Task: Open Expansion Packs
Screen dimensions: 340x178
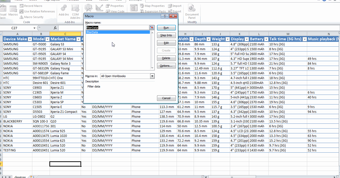Action: tap(153, 11)
